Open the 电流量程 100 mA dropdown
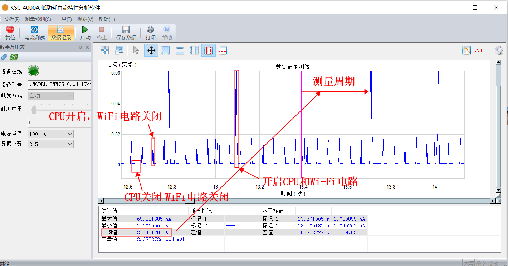This screenshot has width=508, height=266. pyautogui.click(x=51, y=134)
